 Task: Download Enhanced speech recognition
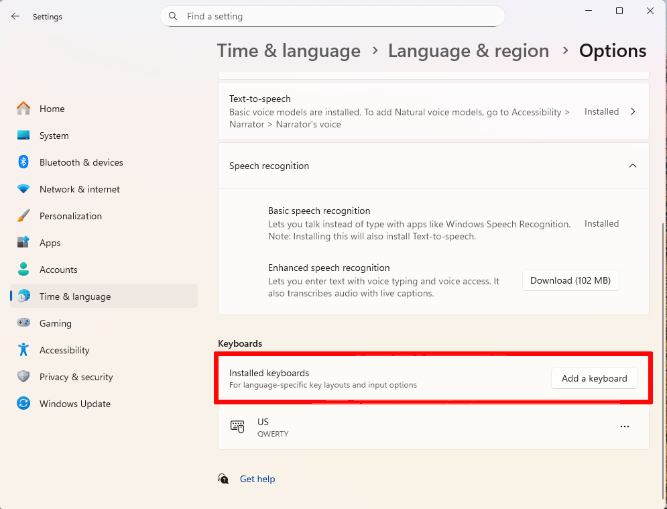pos(570,280)
